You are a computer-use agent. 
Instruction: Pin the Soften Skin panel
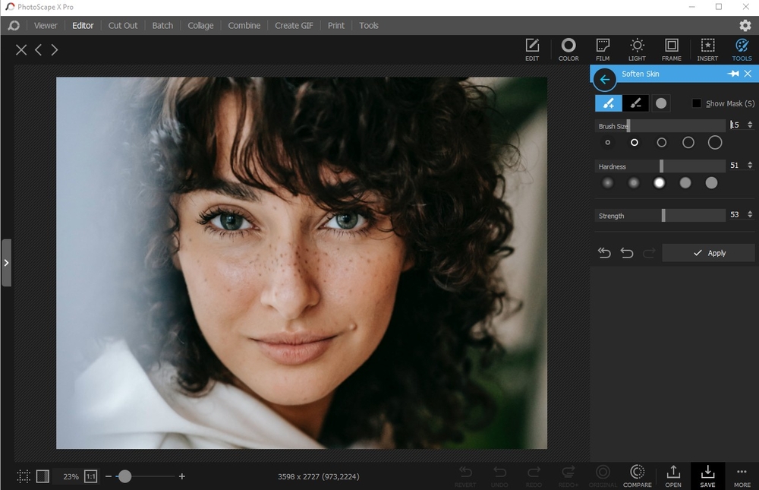point(732,74)
